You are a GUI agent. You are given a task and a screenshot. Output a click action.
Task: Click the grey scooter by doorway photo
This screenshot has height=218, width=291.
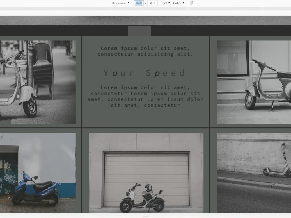tap(254, 82)
